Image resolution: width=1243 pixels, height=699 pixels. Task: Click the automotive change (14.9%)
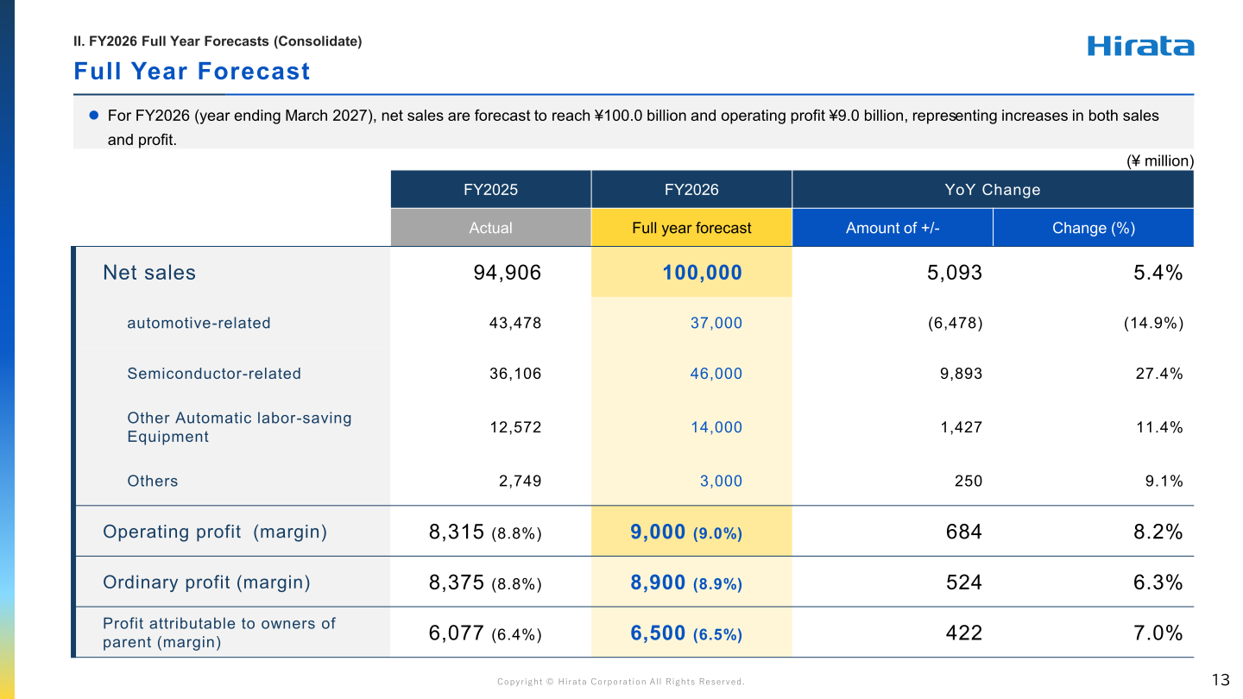(1153, 323)
